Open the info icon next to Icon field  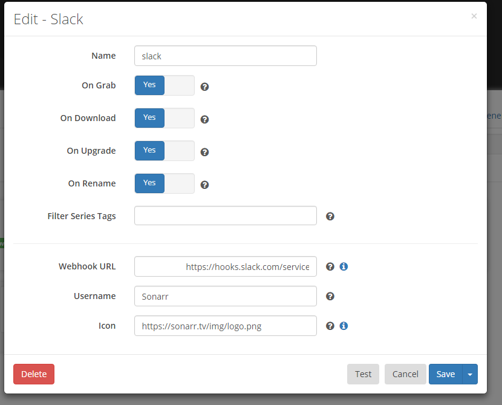pyautogui.click(x=344, y=326)
